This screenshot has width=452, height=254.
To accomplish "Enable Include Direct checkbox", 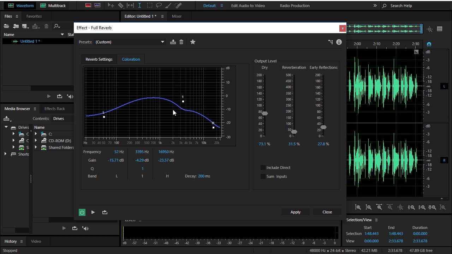I will [x=263, y=168].
